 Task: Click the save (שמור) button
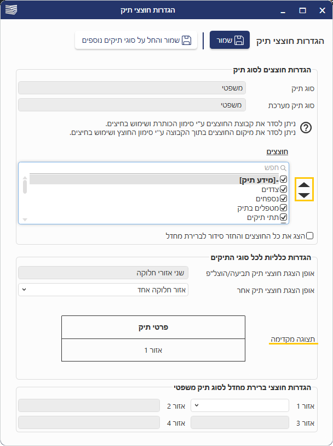tap(229, 40)
